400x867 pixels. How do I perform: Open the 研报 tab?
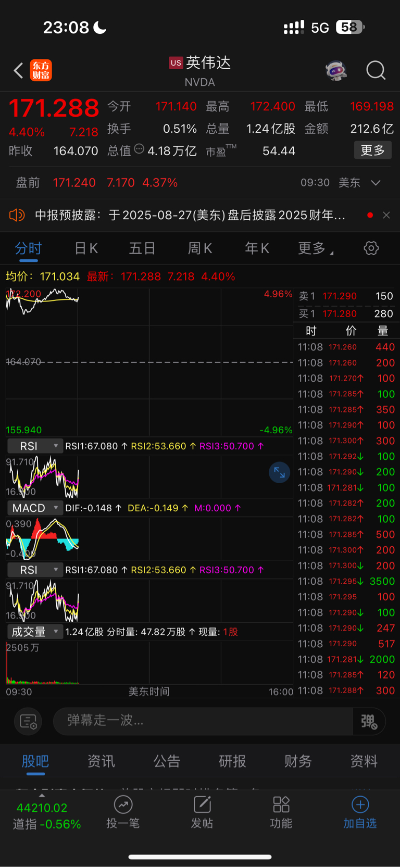pyautogui.click(x=232, y=761)
